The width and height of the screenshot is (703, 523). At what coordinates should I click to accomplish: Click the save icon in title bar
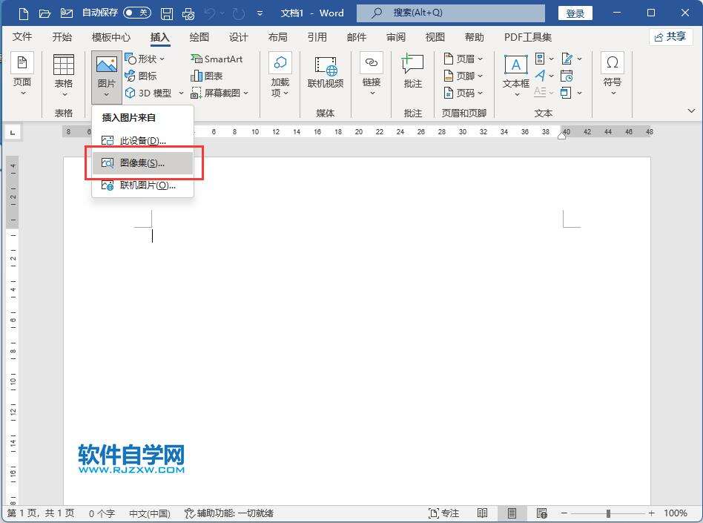click(x=167, y=13)
